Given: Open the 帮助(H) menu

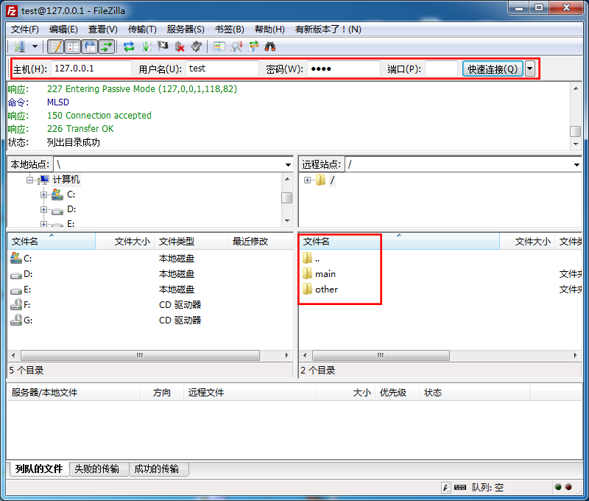Looking at the screenshot, I should (269, 29).
